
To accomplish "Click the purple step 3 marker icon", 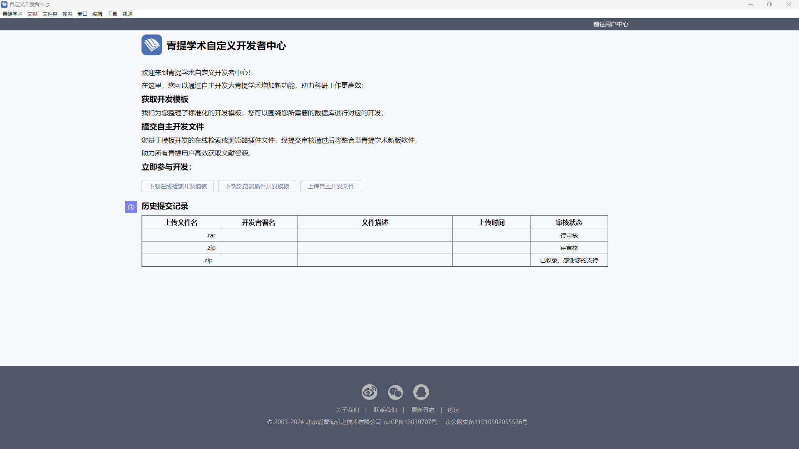I will (131, 207).
